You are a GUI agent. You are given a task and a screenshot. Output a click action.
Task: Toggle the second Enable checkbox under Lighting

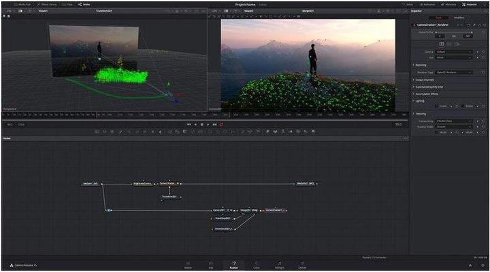pyautogui.click(x=463, y=106)
